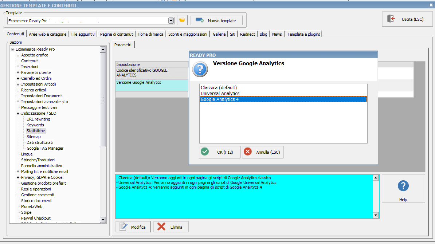Open the Redirect tab

coord(247,34)
